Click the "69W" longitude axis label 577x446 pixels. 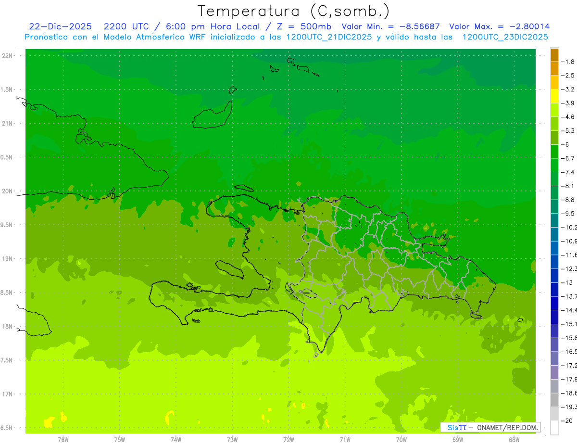458,439
